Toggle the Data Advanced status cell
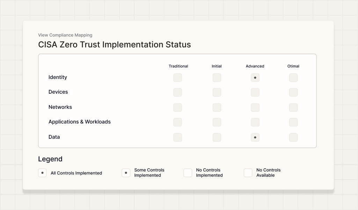The image size is (358, 210). 255,137
